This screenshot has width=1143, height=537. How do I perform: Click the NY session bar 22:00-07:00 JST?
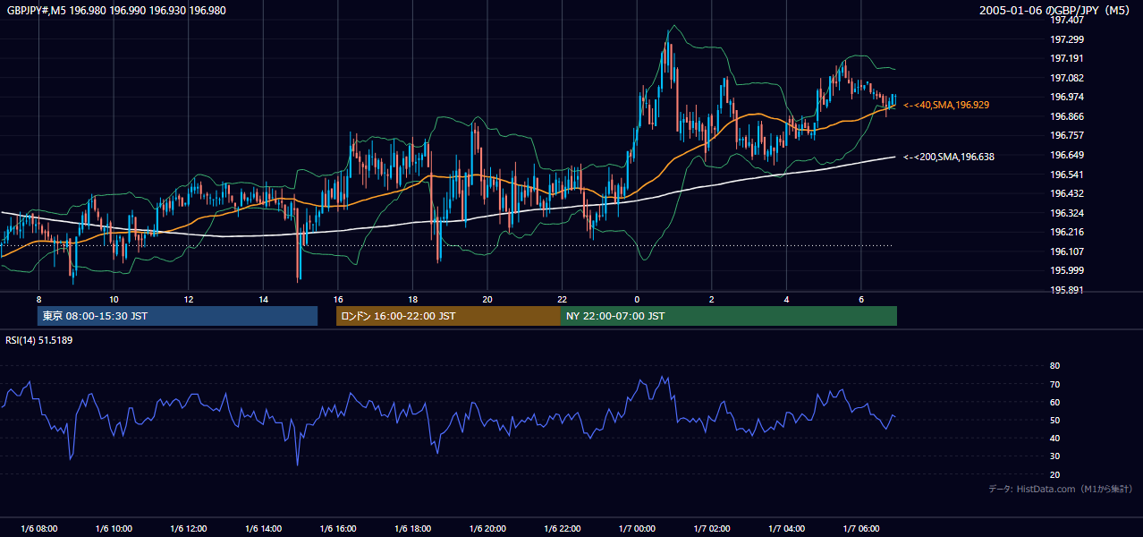pyautogui.click(x=729, y=316)
